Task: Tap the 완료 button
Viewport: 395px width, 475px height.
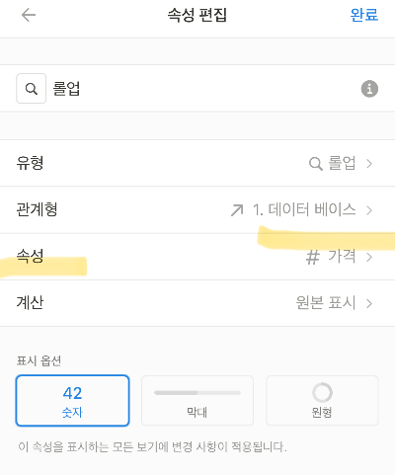Action: coord(364,15)
